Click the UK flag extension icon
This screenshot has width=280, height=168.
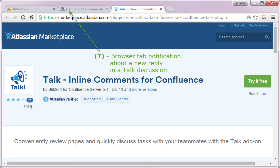point(264,17)
